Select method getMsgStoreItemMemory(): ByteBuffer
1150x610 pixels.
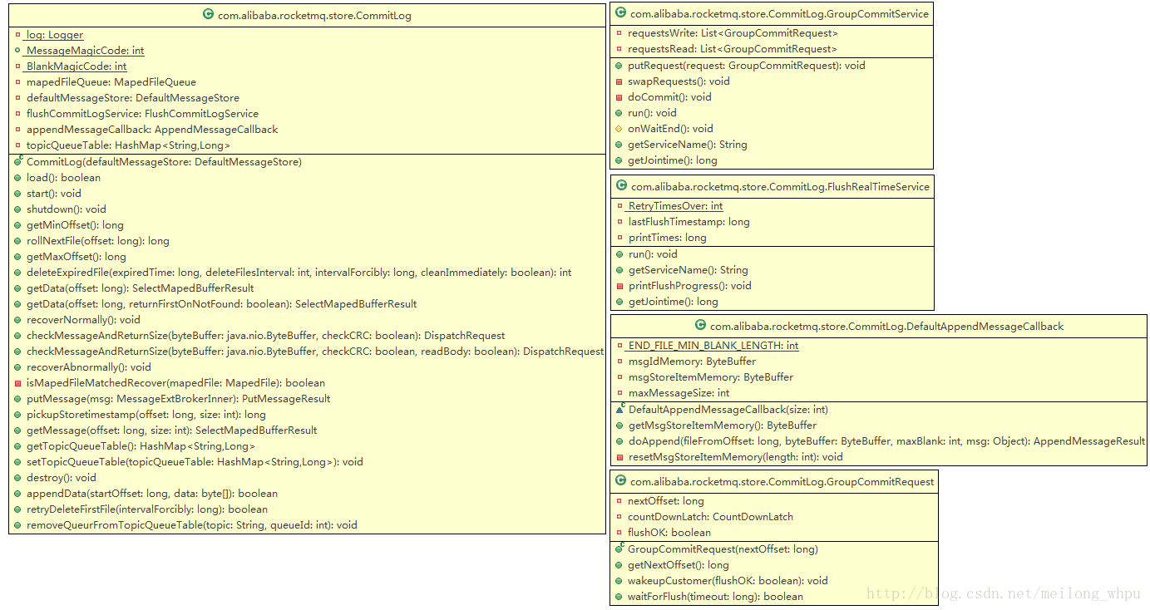[x=723, y=426]
